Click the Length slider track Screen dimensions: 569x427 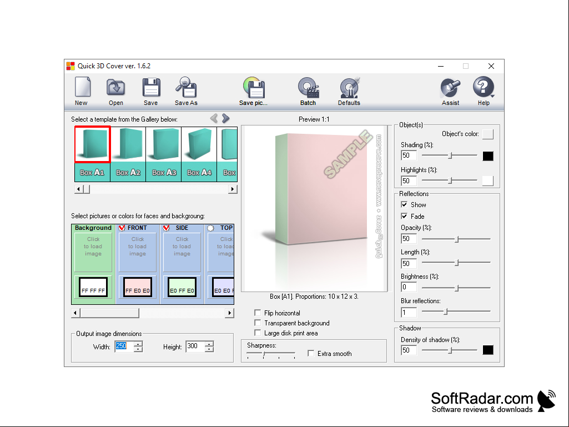pyautogui.click(x=456, y=263)
